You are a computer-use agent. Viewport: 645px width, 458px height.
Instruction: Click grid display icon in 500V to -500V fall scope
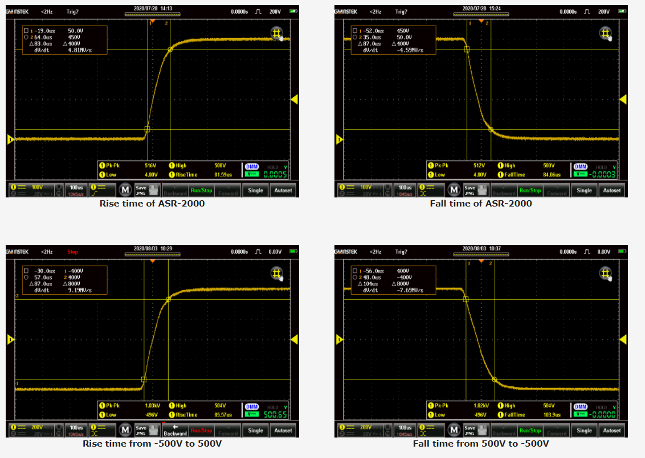tap(606, 274)
